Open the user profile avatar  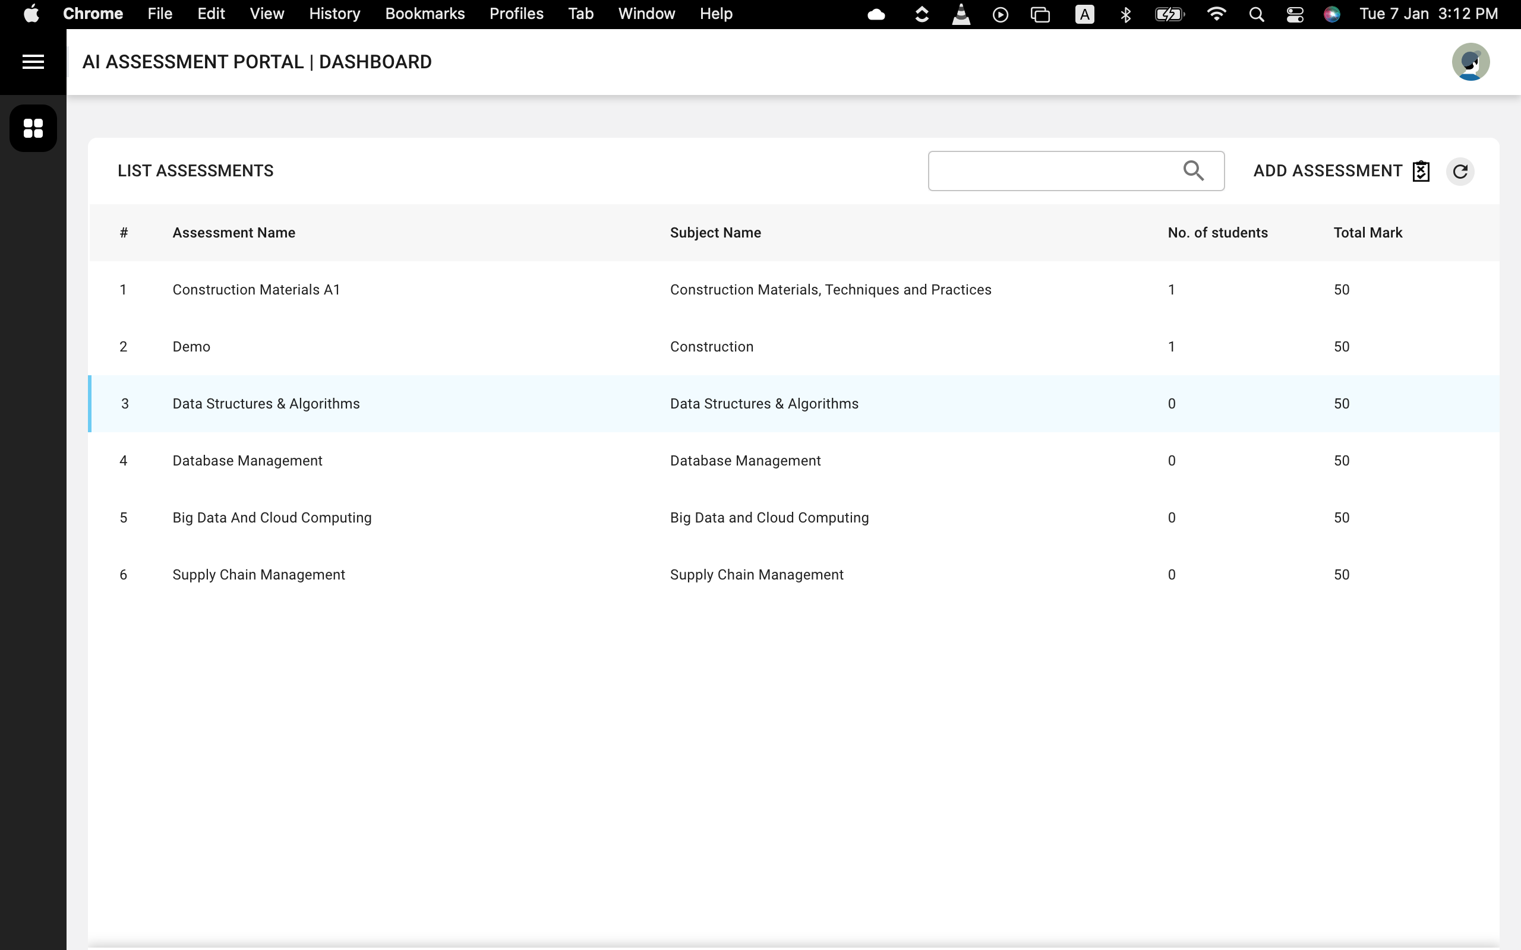(1470, 62)
